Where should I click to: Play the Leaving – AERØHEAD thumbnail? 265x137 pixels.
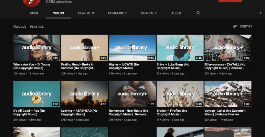(x=85, y=94)
